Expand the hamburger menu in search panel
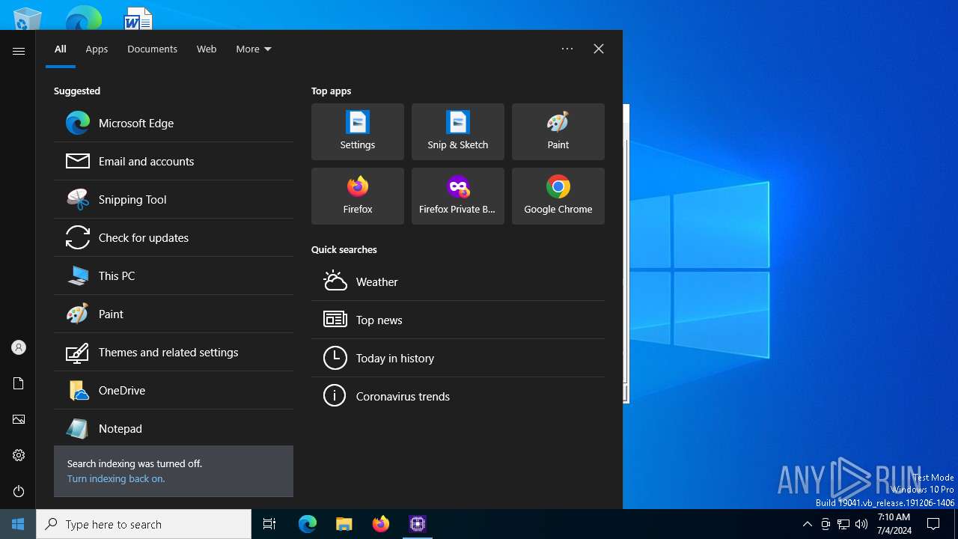Image resolution: width=958 pixels, height=539 pixels. 19,51
